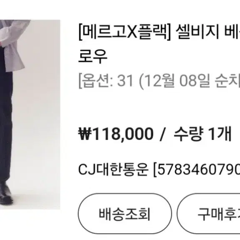Select the tracking number starting 5783460790

[197, 170]
